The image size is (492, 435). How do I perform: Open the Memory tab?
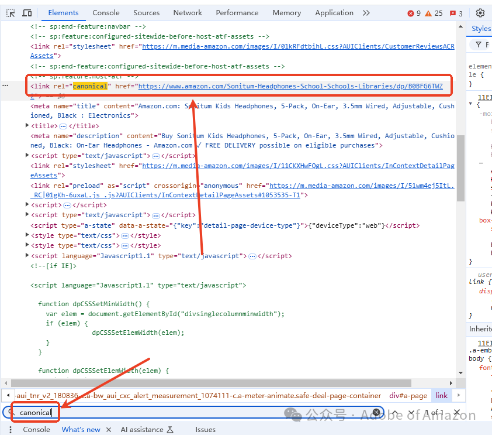(286, 13)
